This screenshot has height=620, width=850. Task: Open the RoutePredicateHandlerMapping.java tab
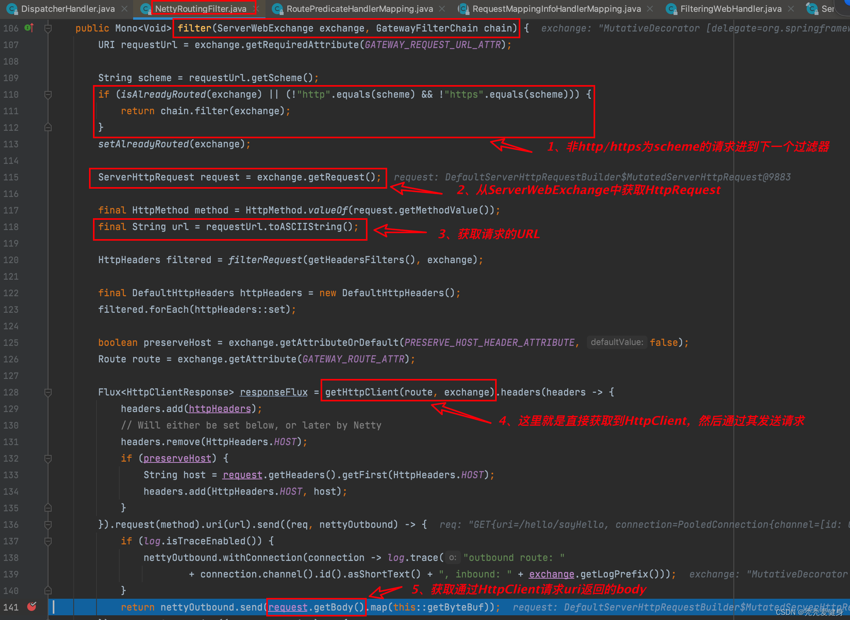360,9
